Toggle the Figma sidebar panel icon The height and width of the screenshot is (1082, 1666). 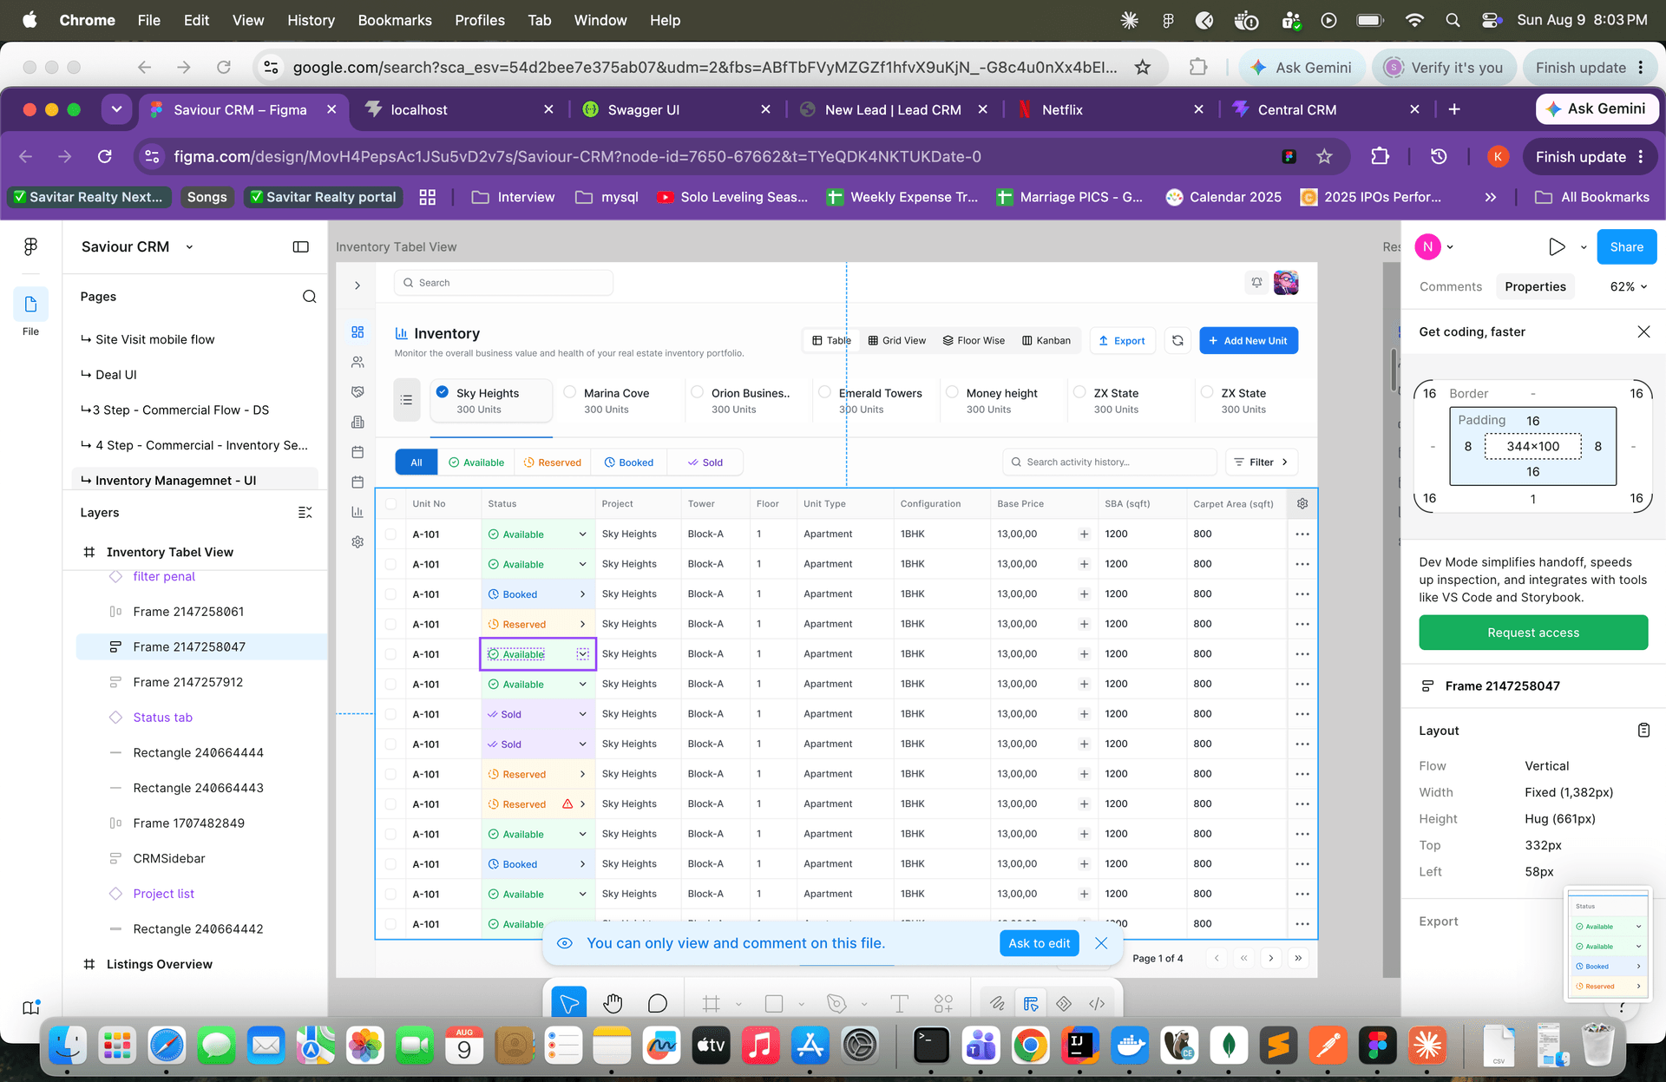[x=301, y=247]
